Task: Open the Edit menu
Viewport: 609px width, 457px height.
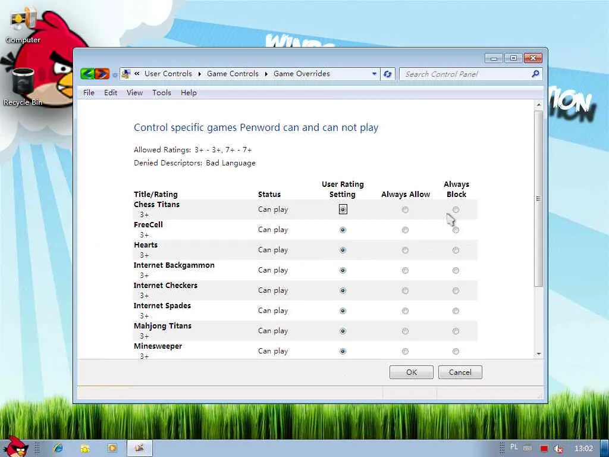Action: coord(111,92)
